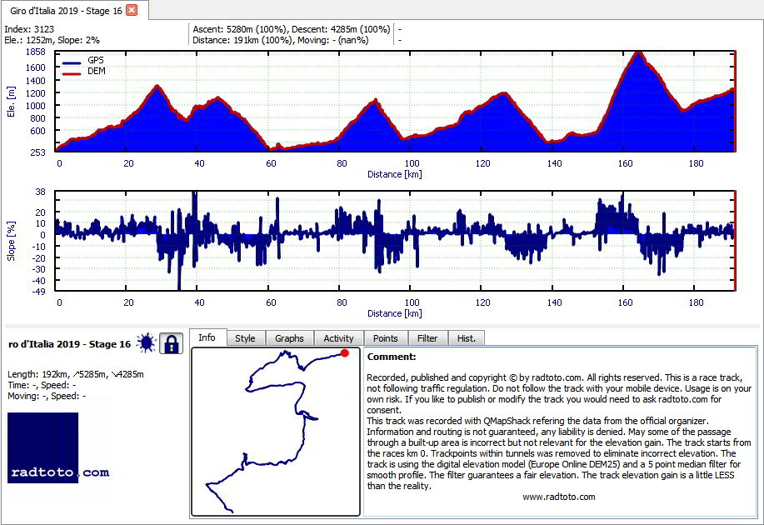Screen dimensions: 764x525
Task: Select the Info tab
Action: [x=207, y=337]
